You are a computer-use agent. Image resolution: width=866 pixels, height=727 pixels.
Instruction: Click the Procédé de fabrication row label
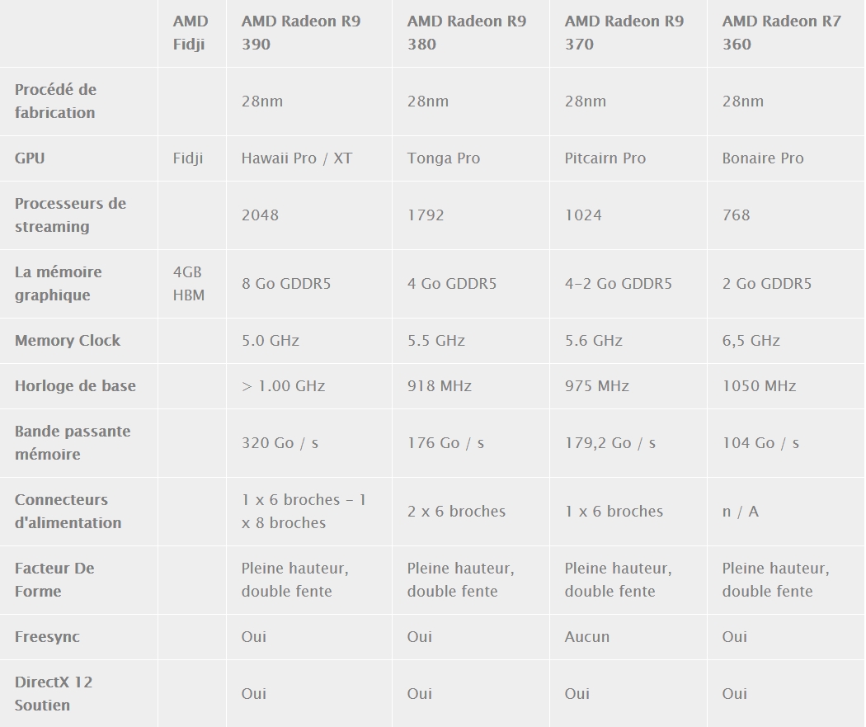coord(56,101)
